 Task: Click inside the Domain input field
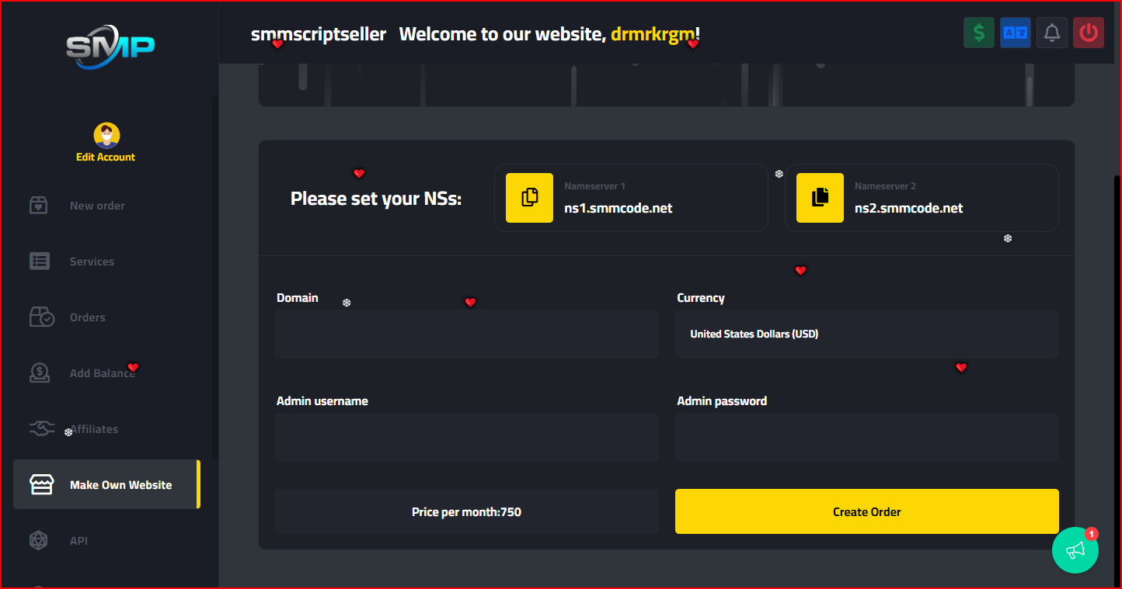pyautogui.click(x=466, y=334)
